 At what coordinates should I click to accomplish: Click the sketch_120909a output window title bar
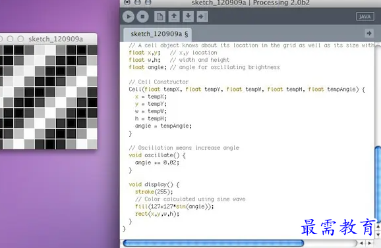point(49,39)
